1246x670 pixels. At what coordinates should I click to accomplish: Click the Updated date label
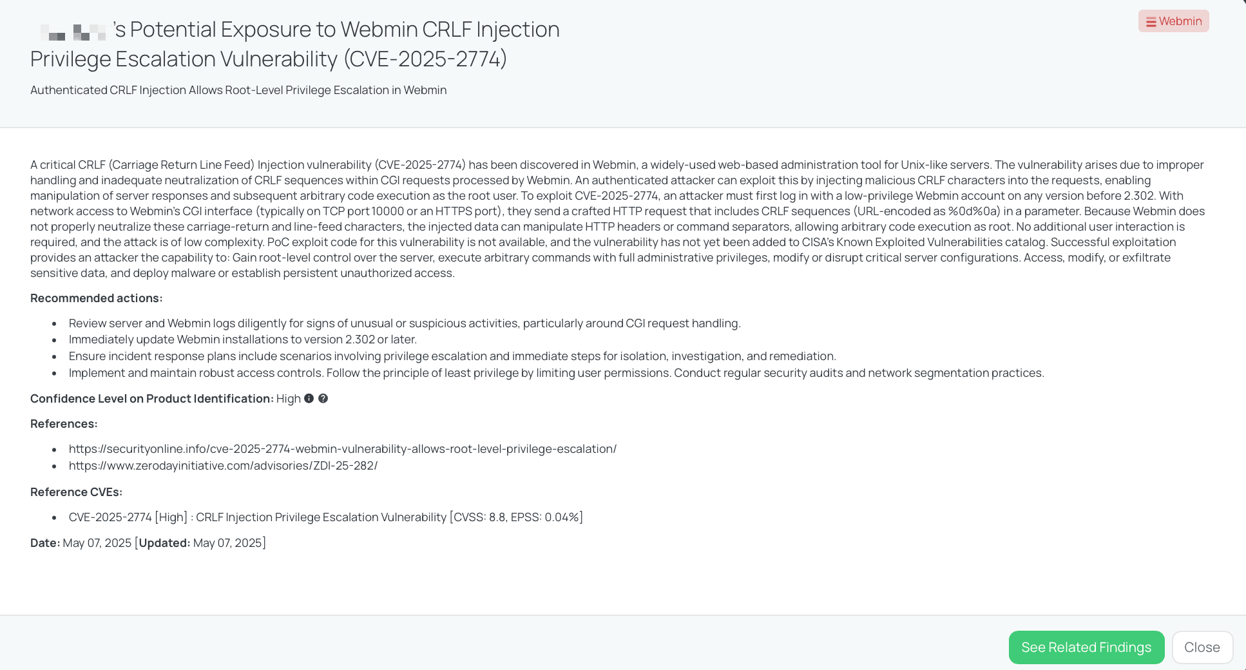[x=164, y=543]
